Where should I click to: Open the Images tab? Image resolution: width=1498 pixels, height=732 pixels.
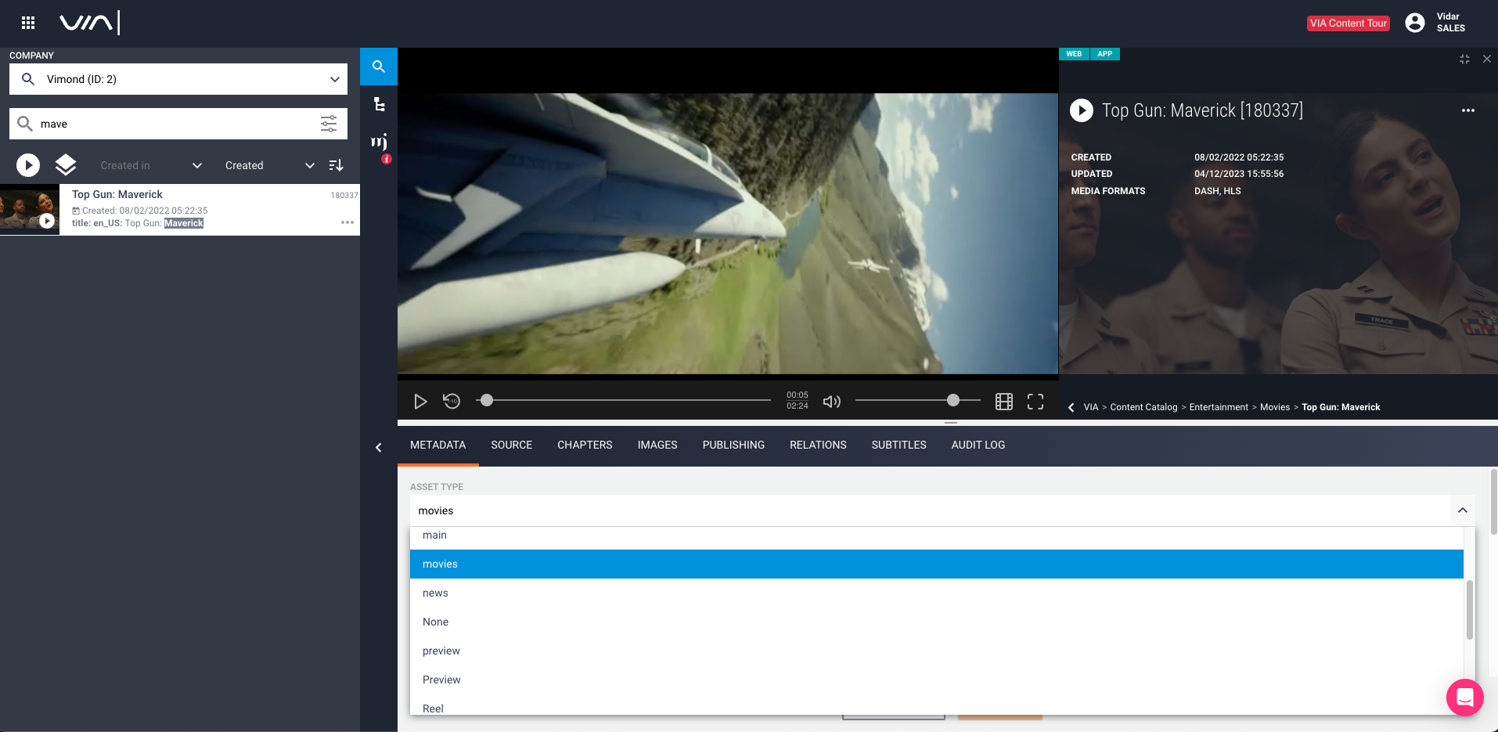click(x=657, y=445)
